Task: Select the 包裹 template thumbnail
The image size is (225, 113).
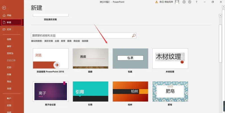Action: point(130,58)
